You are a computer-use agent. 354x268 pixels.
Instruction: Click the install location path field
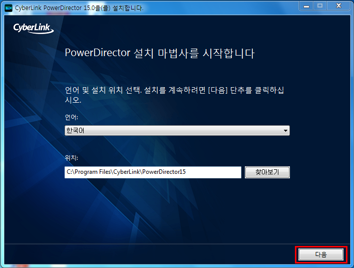point(153,172)
